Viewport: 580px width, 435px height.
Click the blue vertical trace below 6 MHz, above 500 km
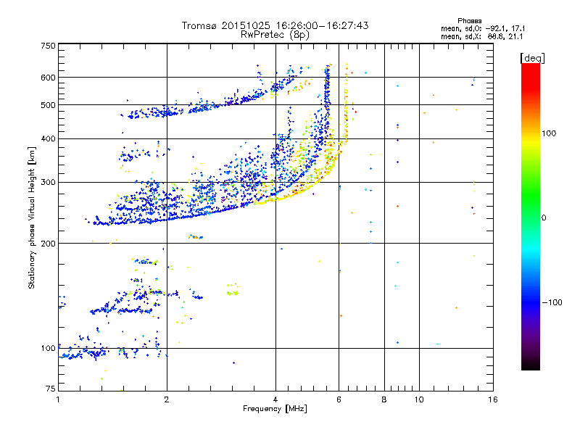(x=327, y=86)
